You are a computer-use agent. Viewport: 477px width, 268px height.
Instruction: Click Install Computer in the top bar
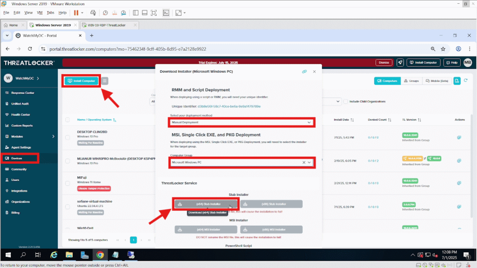click(x=423, y=63)
